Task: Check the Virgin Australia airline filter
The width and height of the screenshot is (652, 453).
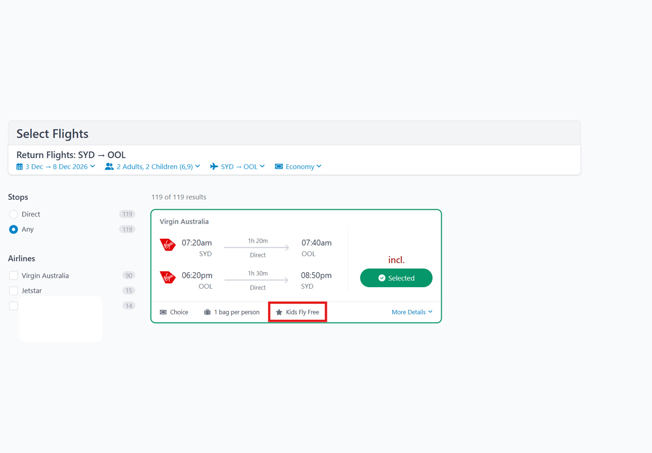Action: pyautogui.click(x=14, y=275)
